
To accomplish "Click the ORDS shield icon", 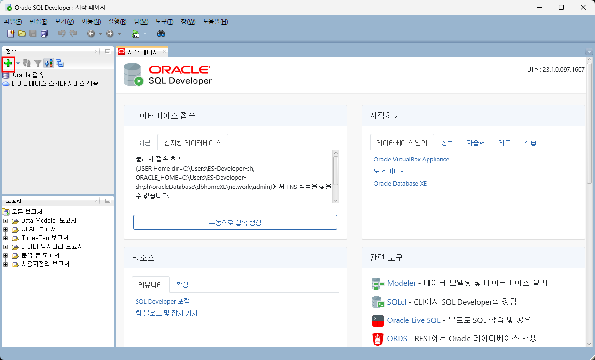I will (x=378, y=339).
